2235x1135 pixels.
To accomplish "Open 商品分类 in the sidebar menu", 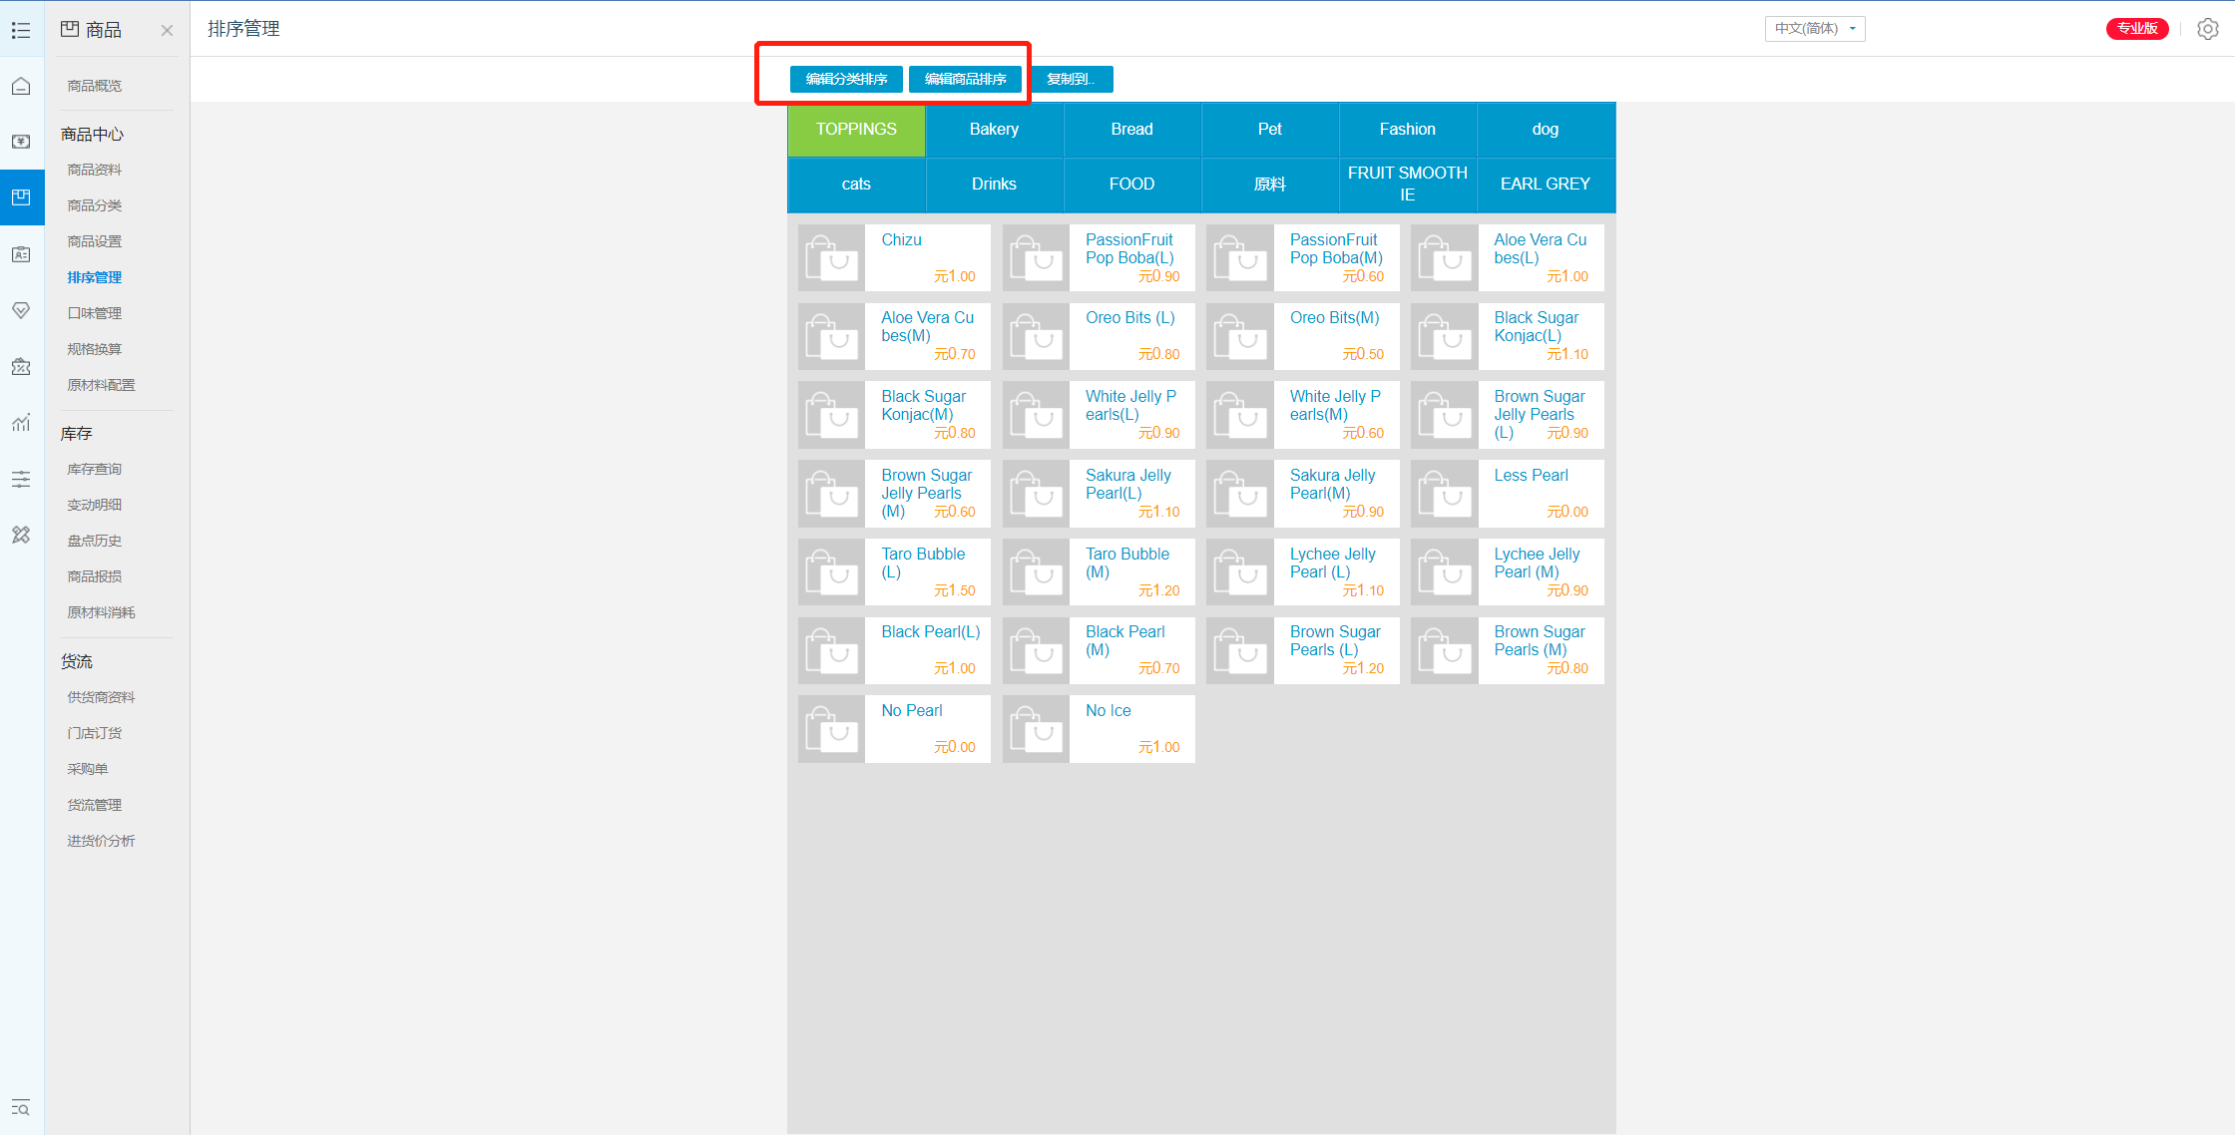I will [95, 205].
